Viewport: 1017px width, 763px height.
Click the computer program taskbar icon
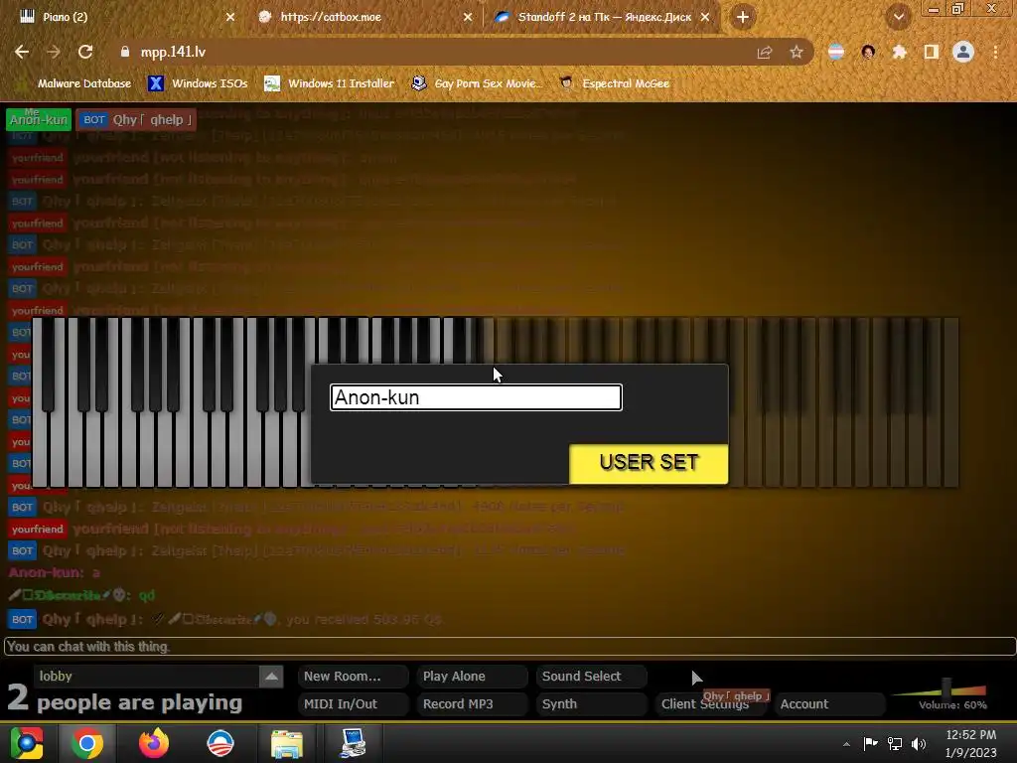pyautogui.click(x=353, y=743)
